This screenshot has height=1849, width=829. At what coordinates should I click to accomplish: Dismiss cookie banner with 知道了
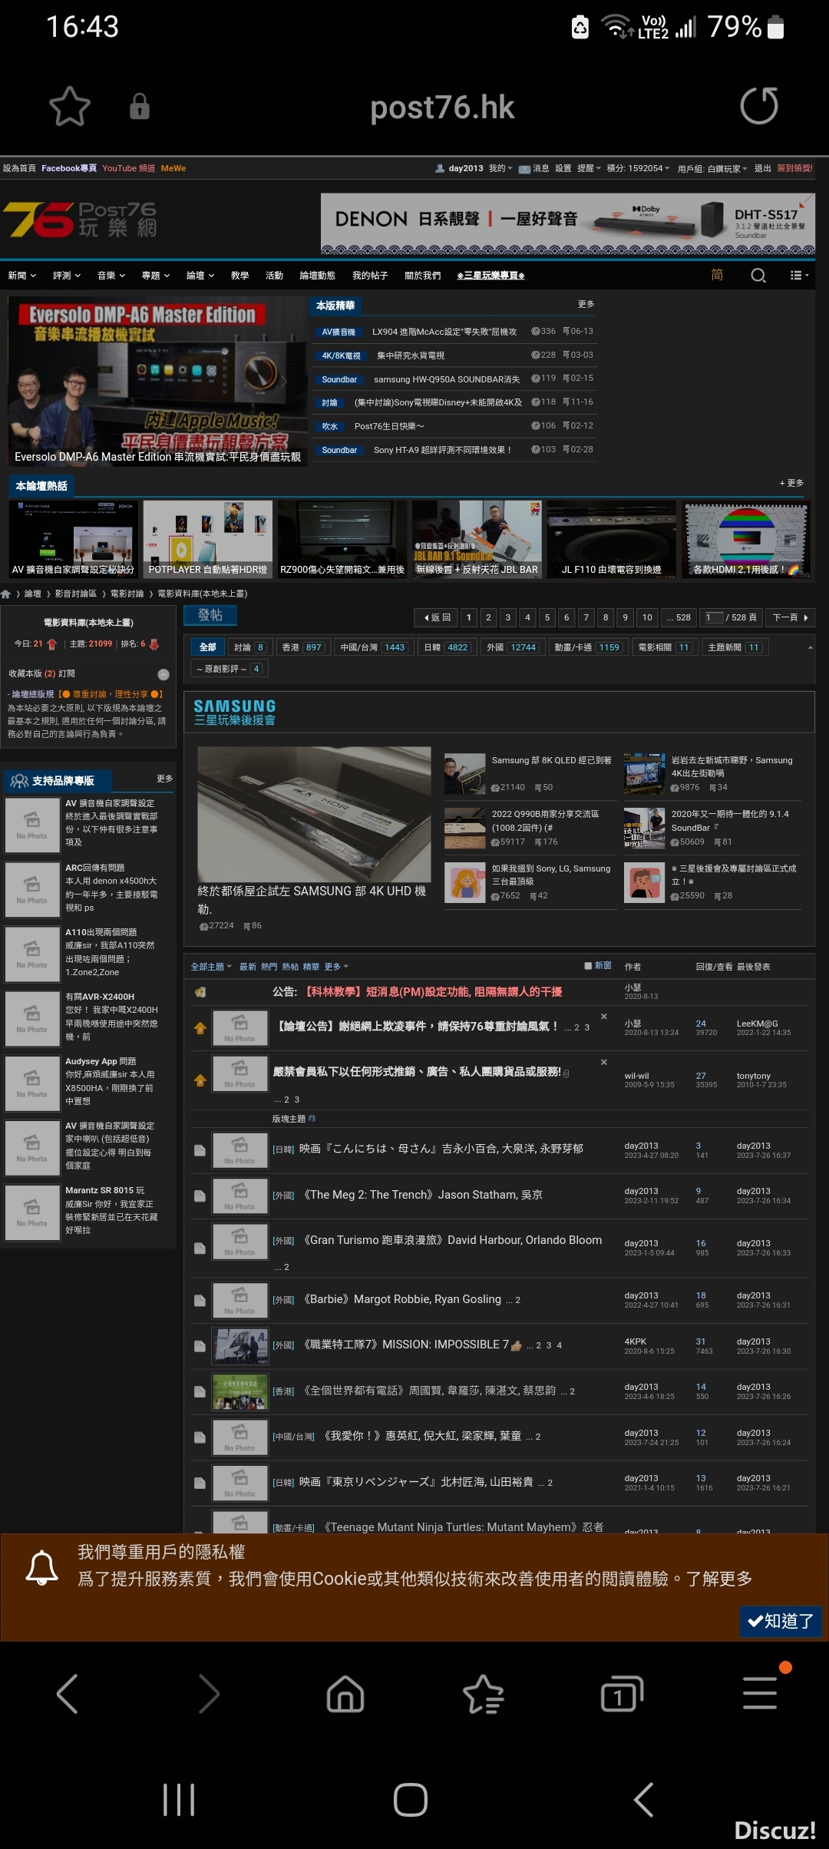coord(781,1621)
